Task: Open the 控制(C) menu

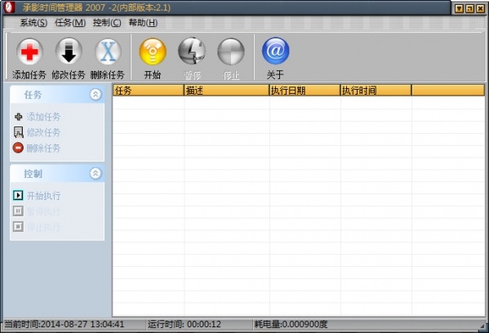Action: pyautogui.click(x=107, y=23)
